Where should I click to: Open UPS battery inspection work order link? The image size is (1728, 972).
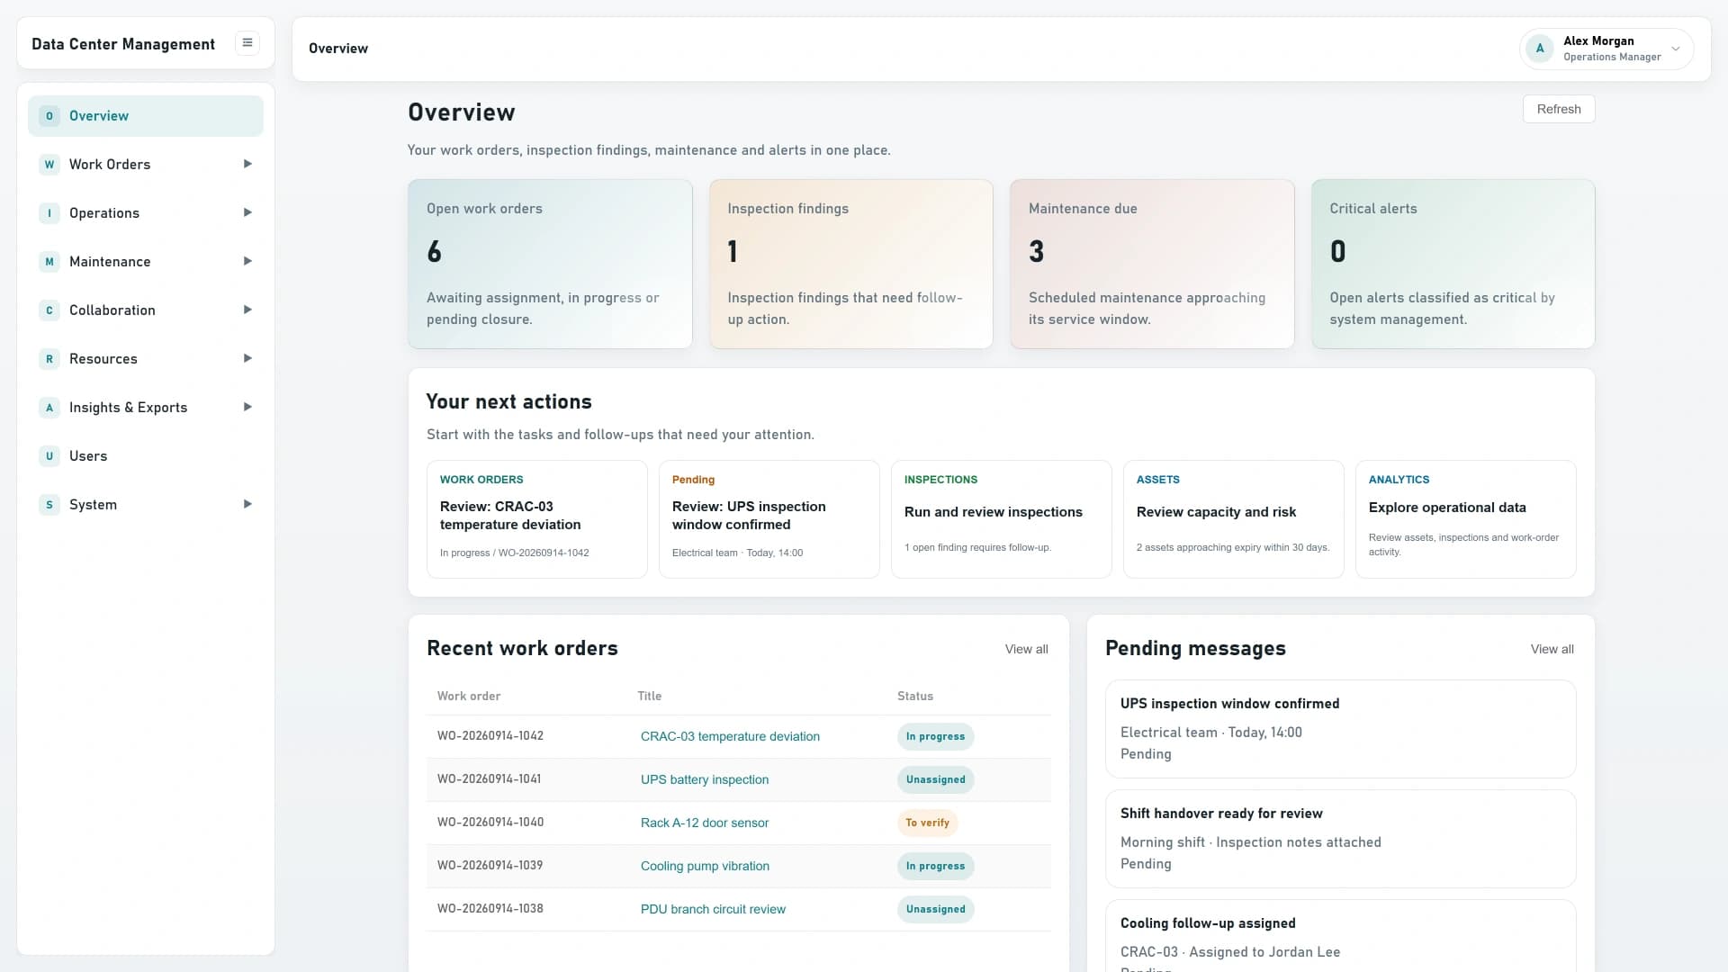705,779
